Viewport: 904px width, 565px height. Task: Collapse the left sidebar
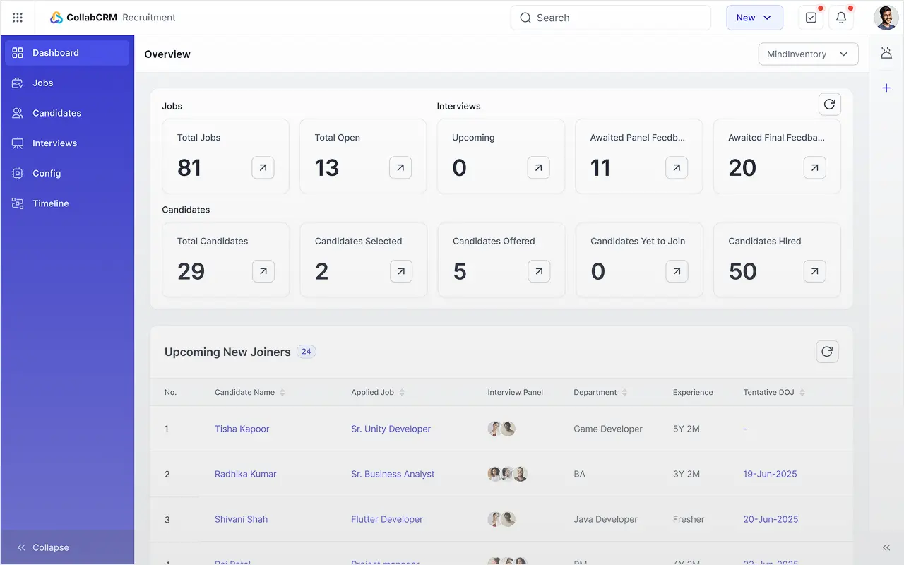[x=43, y=547]
